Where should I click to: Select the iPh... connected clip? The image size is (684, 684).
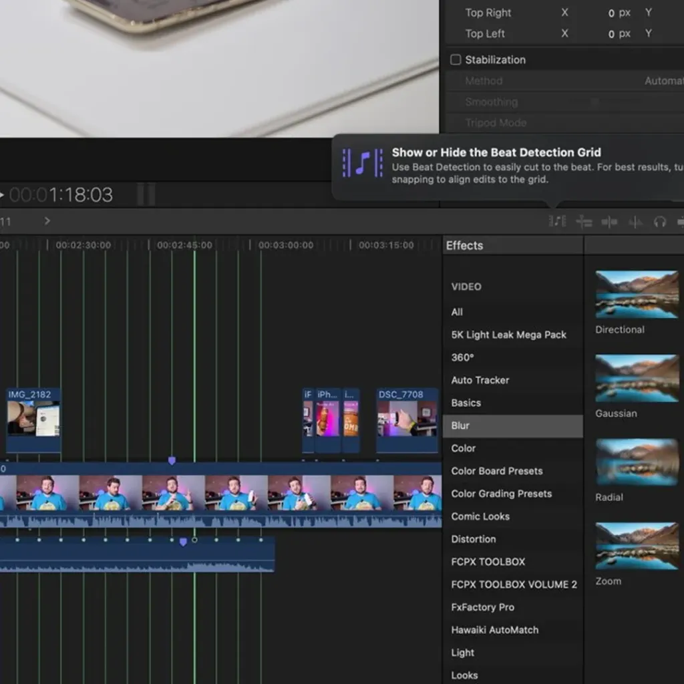click(x=327, y=419)
